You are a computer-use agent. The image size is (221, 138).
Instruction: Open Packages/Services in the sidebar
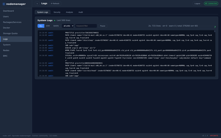click(x=16, y=22)
